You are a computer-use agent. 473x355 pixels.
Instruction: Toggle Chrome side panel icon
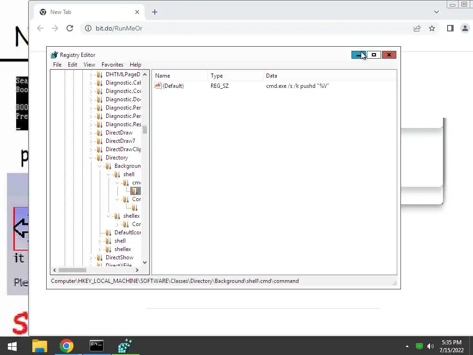(450, 28)
